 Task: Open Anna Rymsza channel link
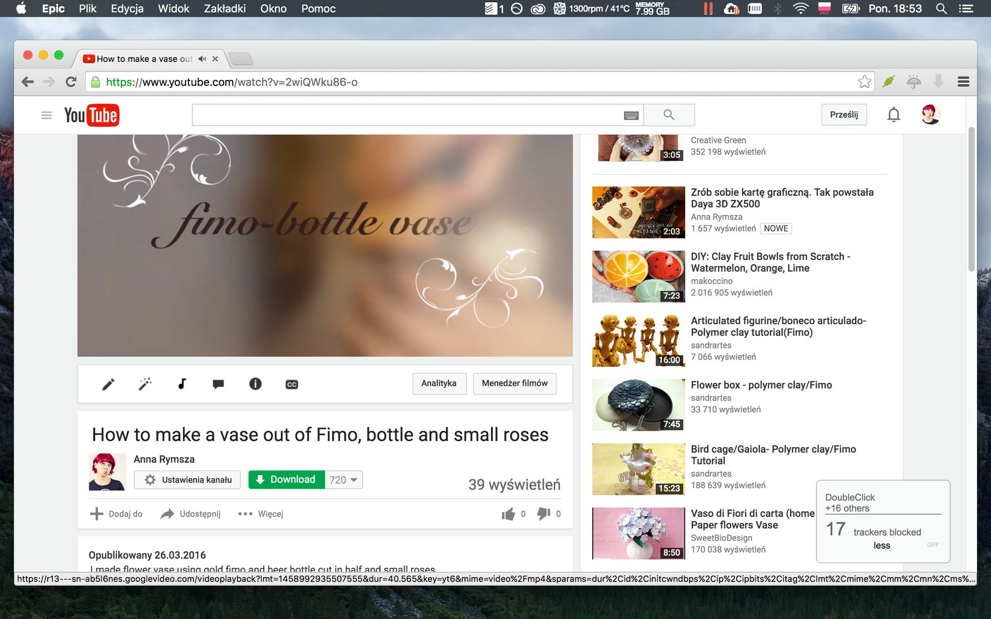pos(164,459)
